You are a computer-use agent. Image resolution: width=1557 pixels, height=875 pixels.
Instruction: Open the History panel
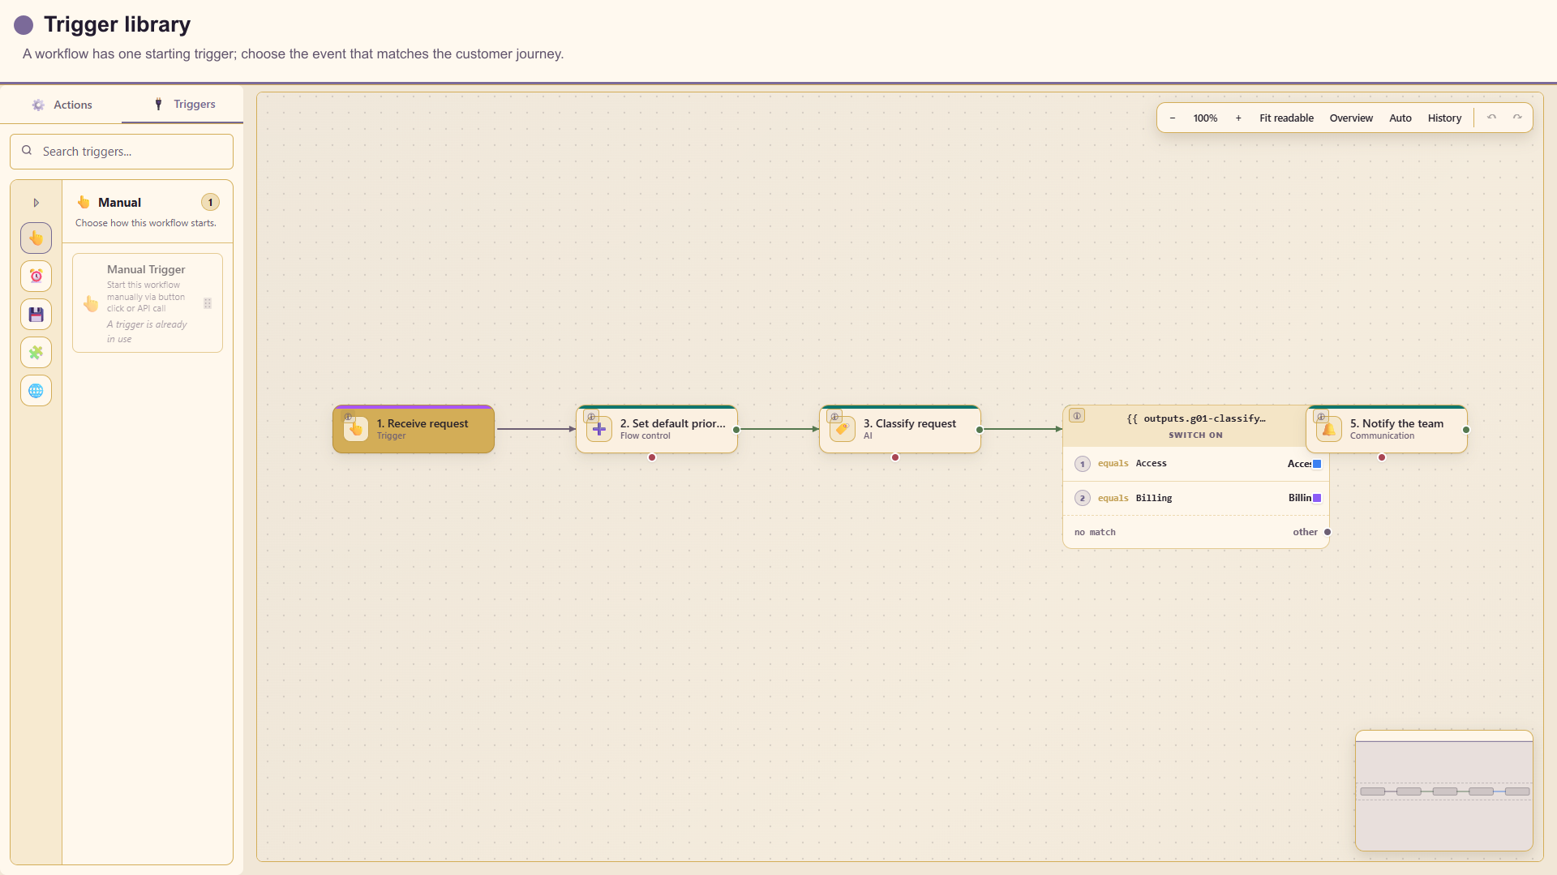click(1444, 118)
